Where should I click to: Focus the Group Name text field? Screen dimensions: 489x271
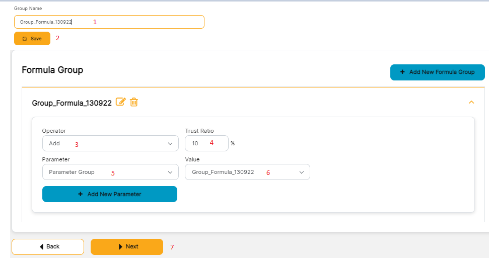tap(109, 22)
